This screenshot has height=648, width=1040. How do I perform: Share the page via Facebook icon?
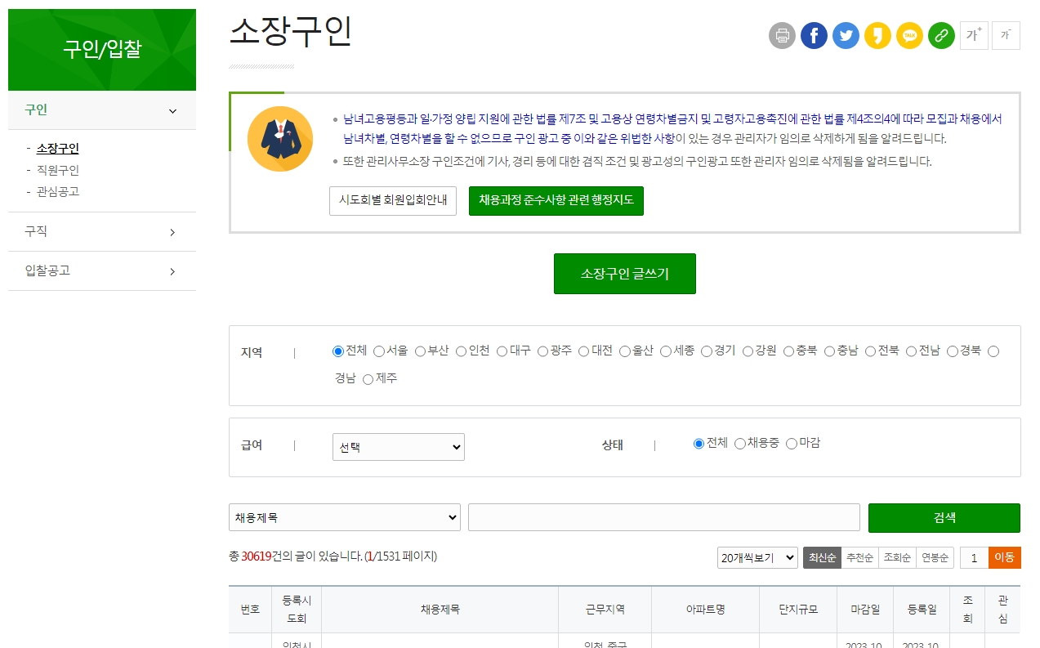[814, 35]
